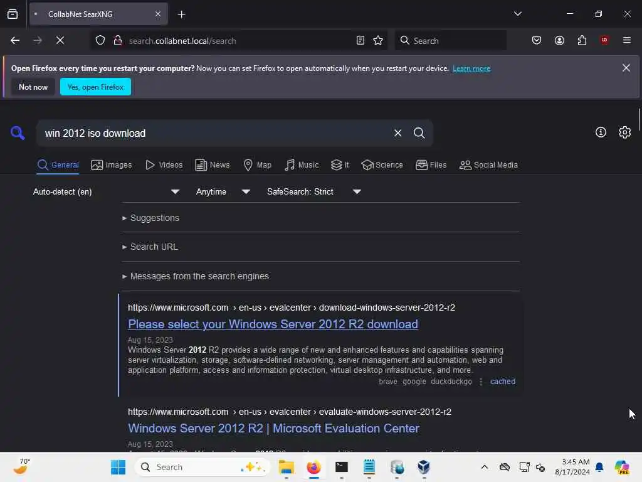The height and width of the screenshot is (482, 642).
Task: Open the SafeSearch: Strict dropdown
Action: 314,191
